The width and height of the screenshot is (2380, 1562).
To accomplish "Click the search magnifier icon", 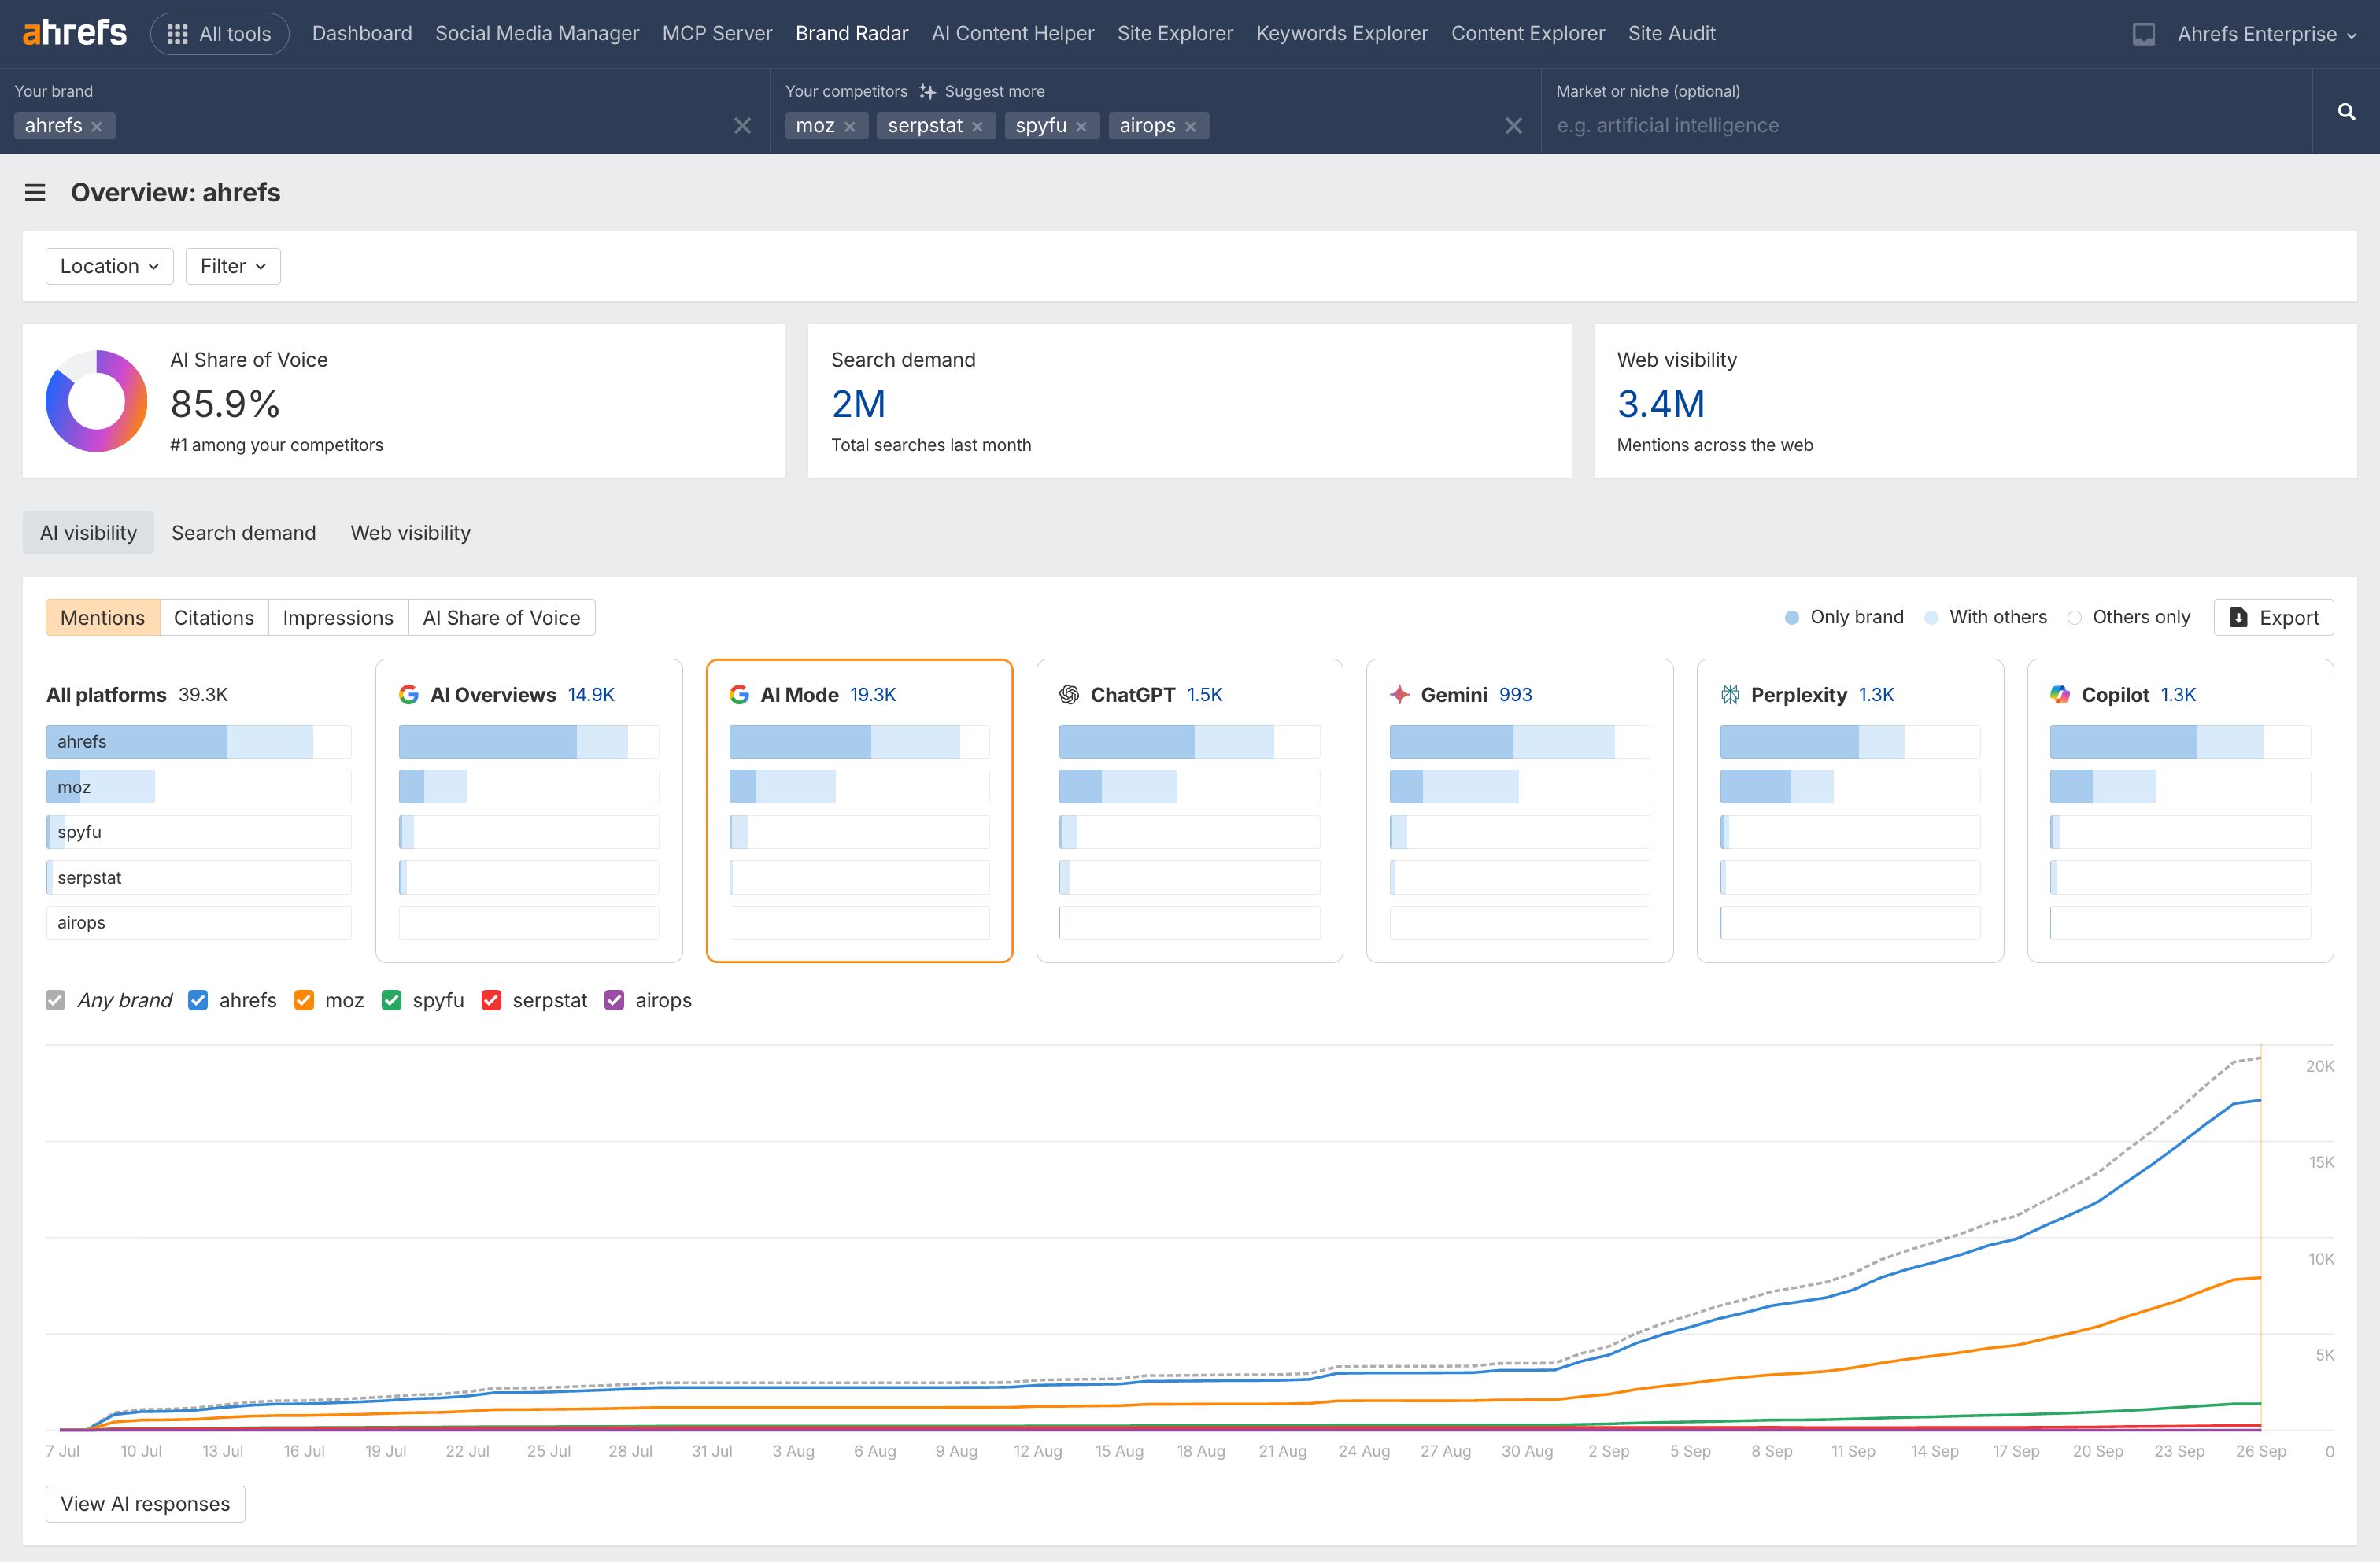I will [x=2346, y=112].
